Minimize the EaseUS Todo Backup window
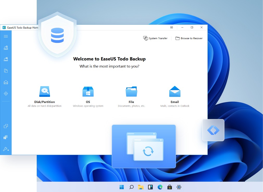This screenshot has height=192, width=263. click(182, 28)
